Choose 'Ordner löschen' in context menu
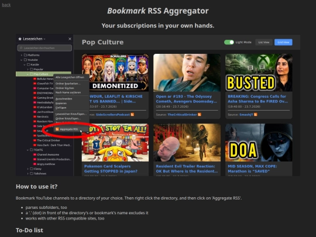 [x=65, y=88]
